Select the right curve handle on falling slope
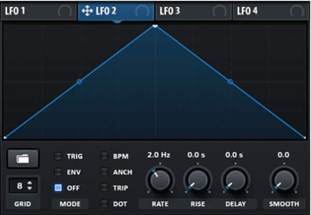This screenshot has height=215, width=311. point(230,82)
